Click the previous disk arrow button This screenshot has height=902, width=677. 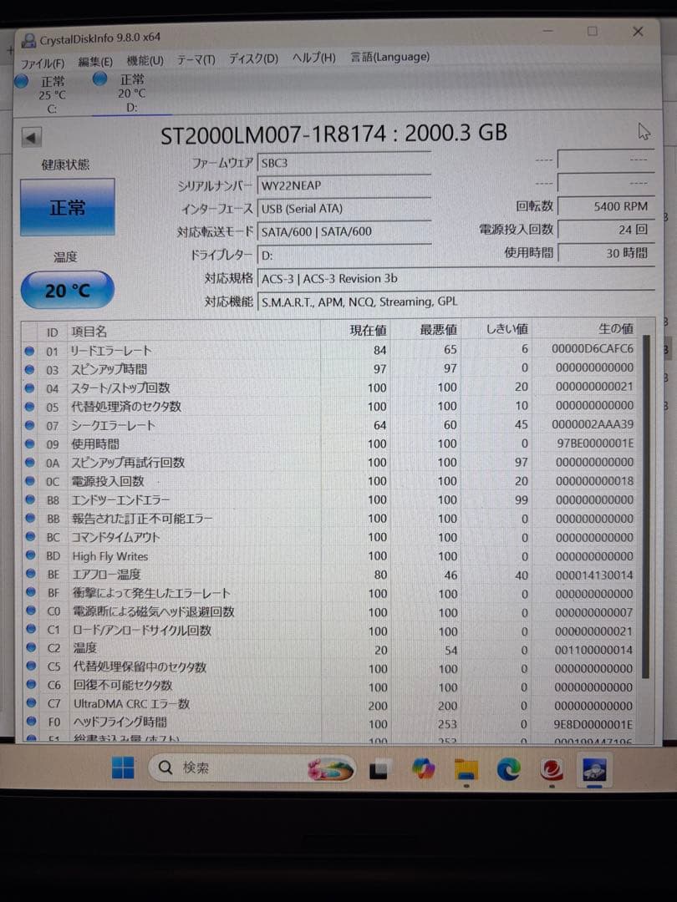point(31,138)
